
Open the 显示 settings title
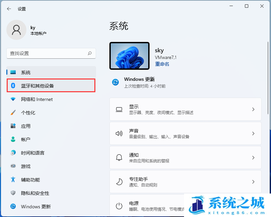coord(134,107)
